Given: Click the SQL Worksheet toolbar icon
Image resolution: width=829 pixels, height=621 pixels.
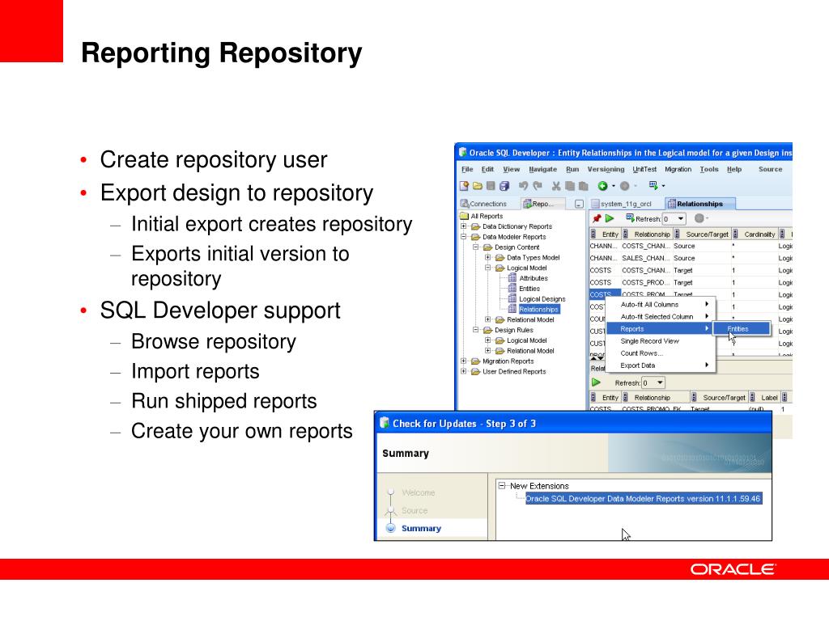Looking at the screenshot, I should coord(653,185).
